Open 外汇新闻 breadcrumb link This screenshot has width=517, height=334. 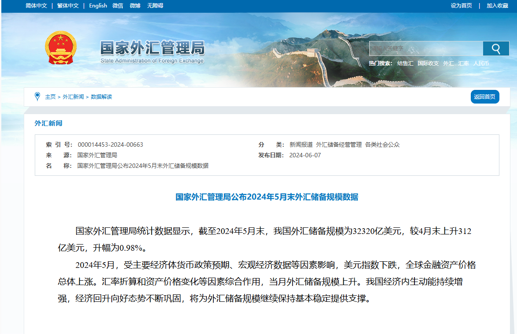[73, 97]
